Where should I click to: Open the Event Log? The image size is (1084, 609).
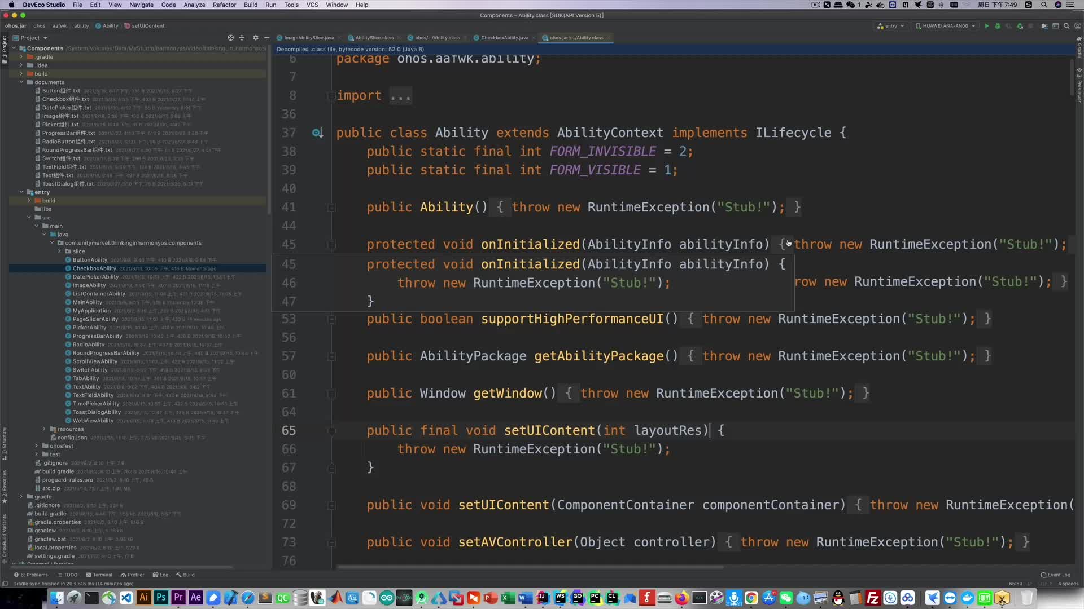click(x=1055, y=575)
